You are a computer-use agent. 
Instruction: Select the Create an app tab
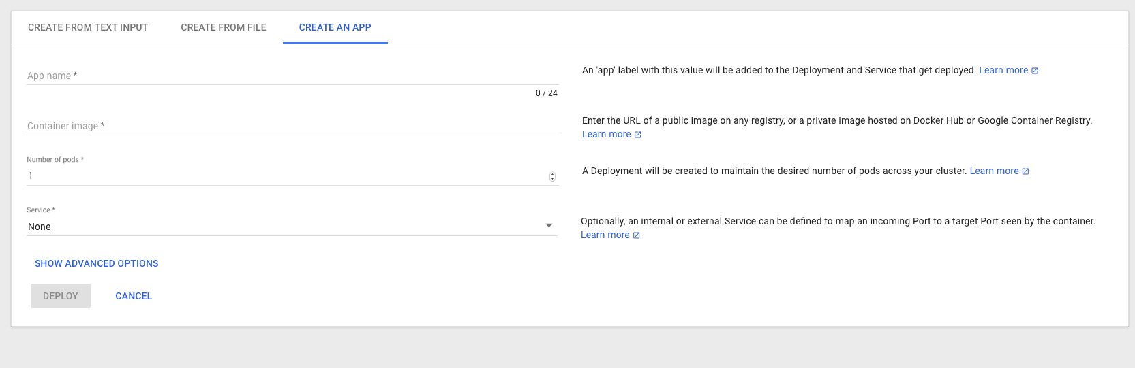(x=335, y=27)
